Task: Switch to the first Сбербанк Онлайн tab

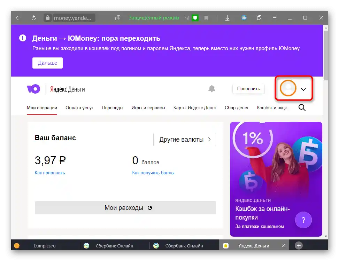Action: point(114,246)
